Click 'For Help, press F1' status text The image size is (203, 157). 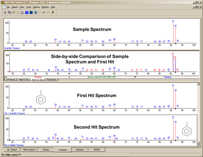(11, 155)
